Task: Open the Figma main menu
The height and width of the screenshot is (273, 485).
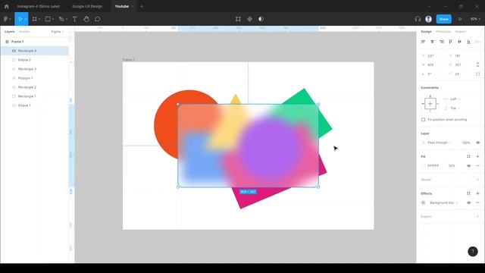Action: [x=7, y=19]
